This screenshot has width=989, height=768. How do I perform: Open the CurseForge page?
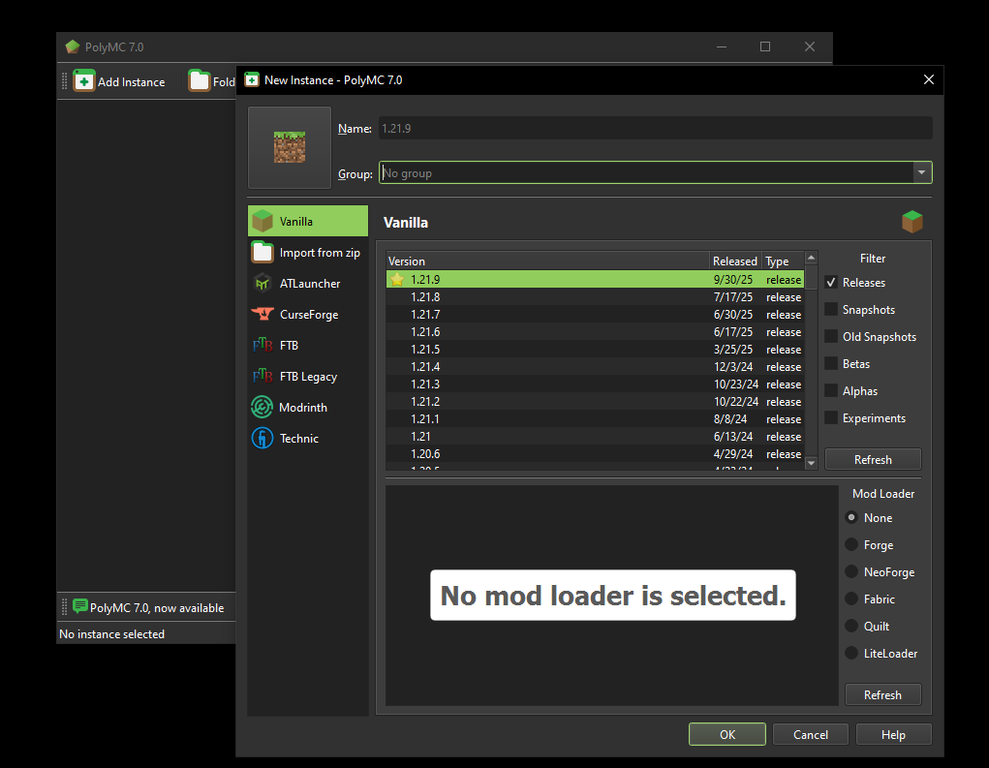[x=308, y=314]
